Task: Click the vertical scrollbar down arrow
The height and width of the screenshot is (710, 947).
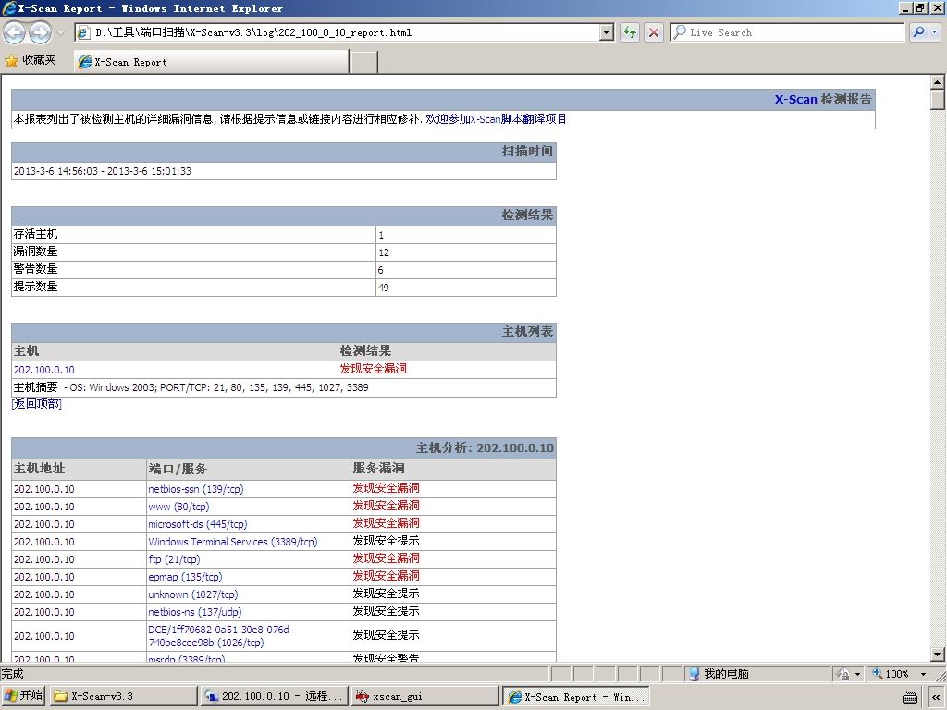Action: 938,655
